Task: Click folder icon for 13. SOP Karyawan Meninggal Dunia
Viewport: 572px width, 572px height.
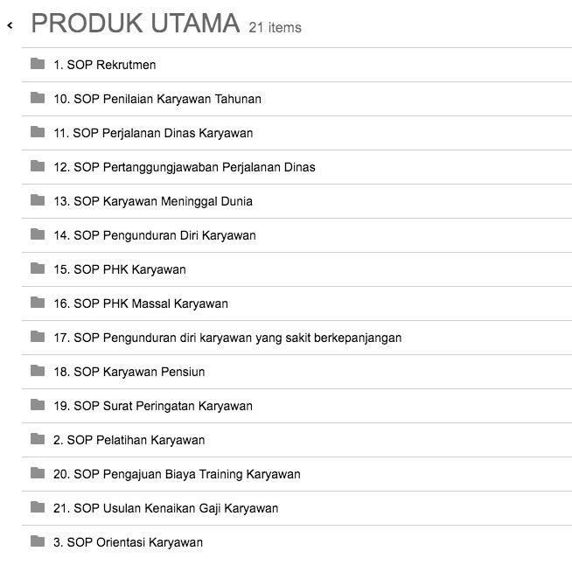Action: 38,200
